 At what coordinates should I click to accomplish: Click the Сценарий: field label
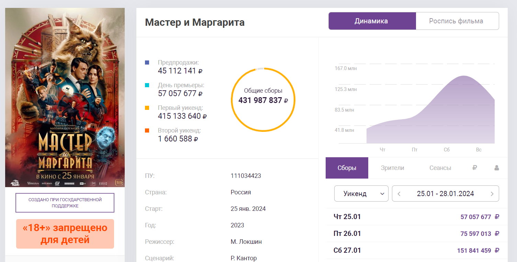(x=159, y=258)
